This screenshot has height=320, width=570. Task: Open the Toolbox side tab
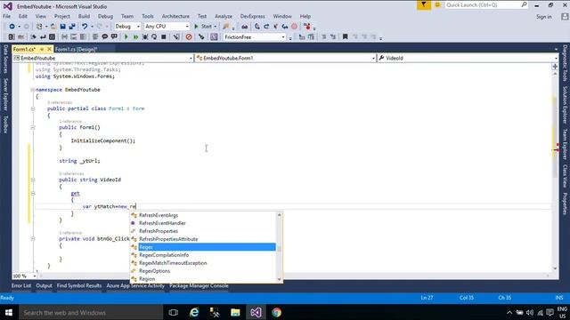tap(5, 124)
